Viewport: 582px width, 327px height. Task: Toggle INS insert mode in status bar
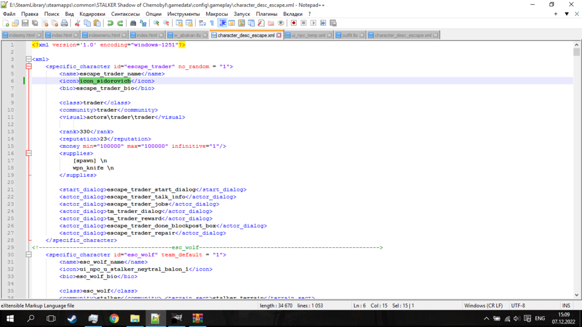pos(566,305)
